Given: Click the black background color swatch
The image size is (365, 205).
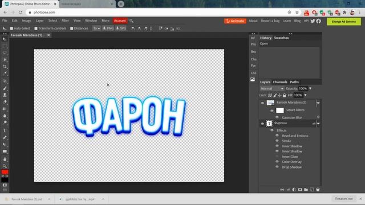Looking at the screenshot, I should [5, 180].
